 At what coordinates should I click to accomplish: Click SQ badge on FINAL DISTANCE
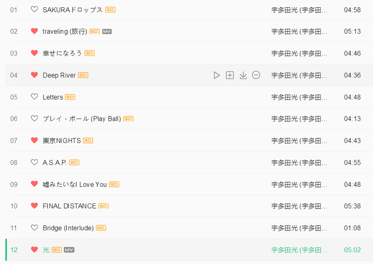coord(104,206)
